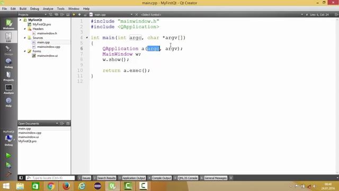Click the filter tree icon in Projects panel
Viewport: 339px width, 191px height.
click(51, 14)
